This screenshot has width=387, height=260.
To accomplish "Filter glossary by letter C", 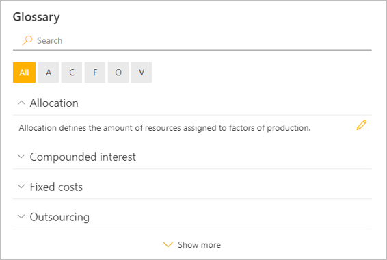I will [x=72, y=73].
